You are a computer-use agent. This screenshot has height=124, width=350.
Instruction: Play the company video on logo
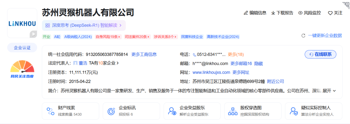(33, 34)
